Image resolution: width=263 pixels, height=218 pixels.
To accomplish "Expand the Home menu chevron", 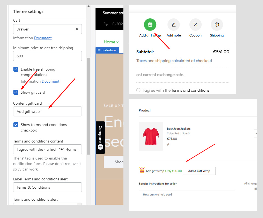I will [x=118, y=42].
